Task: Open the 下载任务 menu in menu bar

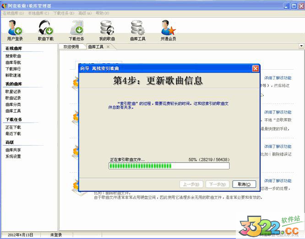Action: tap(64, 13)
